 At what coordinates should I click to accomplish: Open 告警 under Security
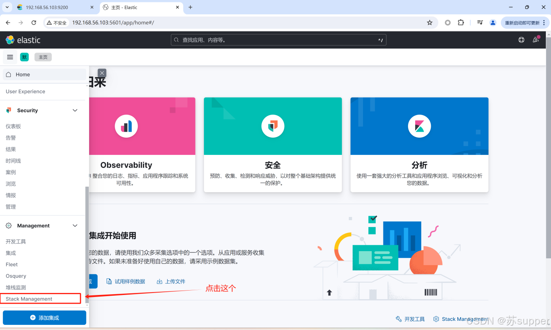[11, 138]
